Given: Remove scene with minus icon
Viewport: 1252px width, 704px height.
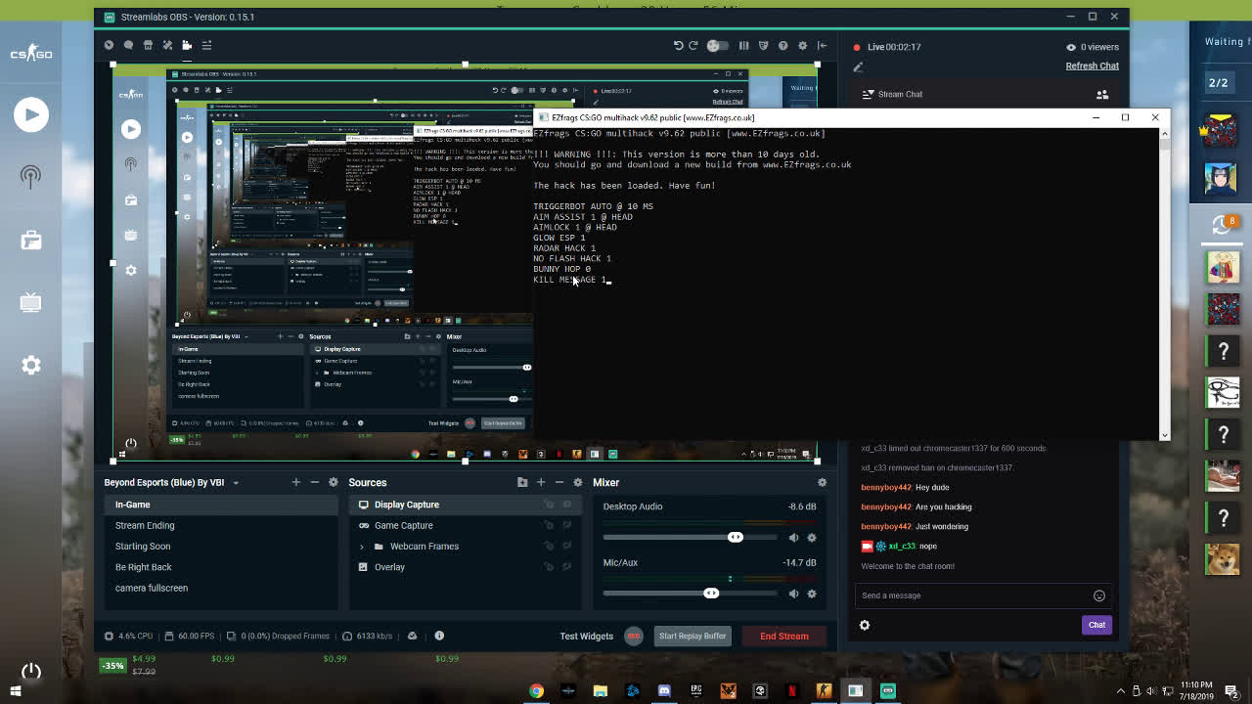Looking at the screenshot, I should coord(314,482).
